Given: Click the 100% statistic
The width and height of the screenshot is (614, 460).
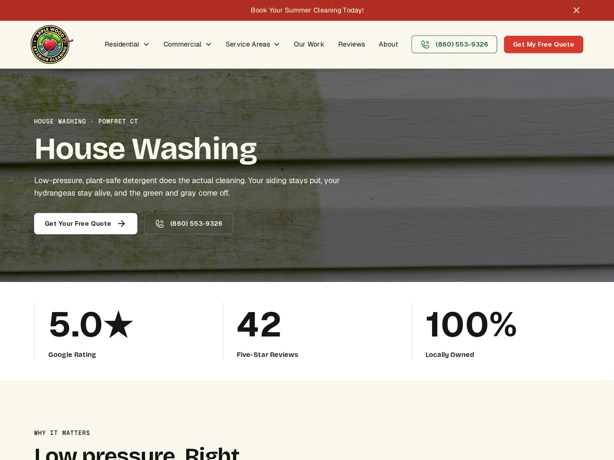Looking at the screenshot, I should (471, 325).
